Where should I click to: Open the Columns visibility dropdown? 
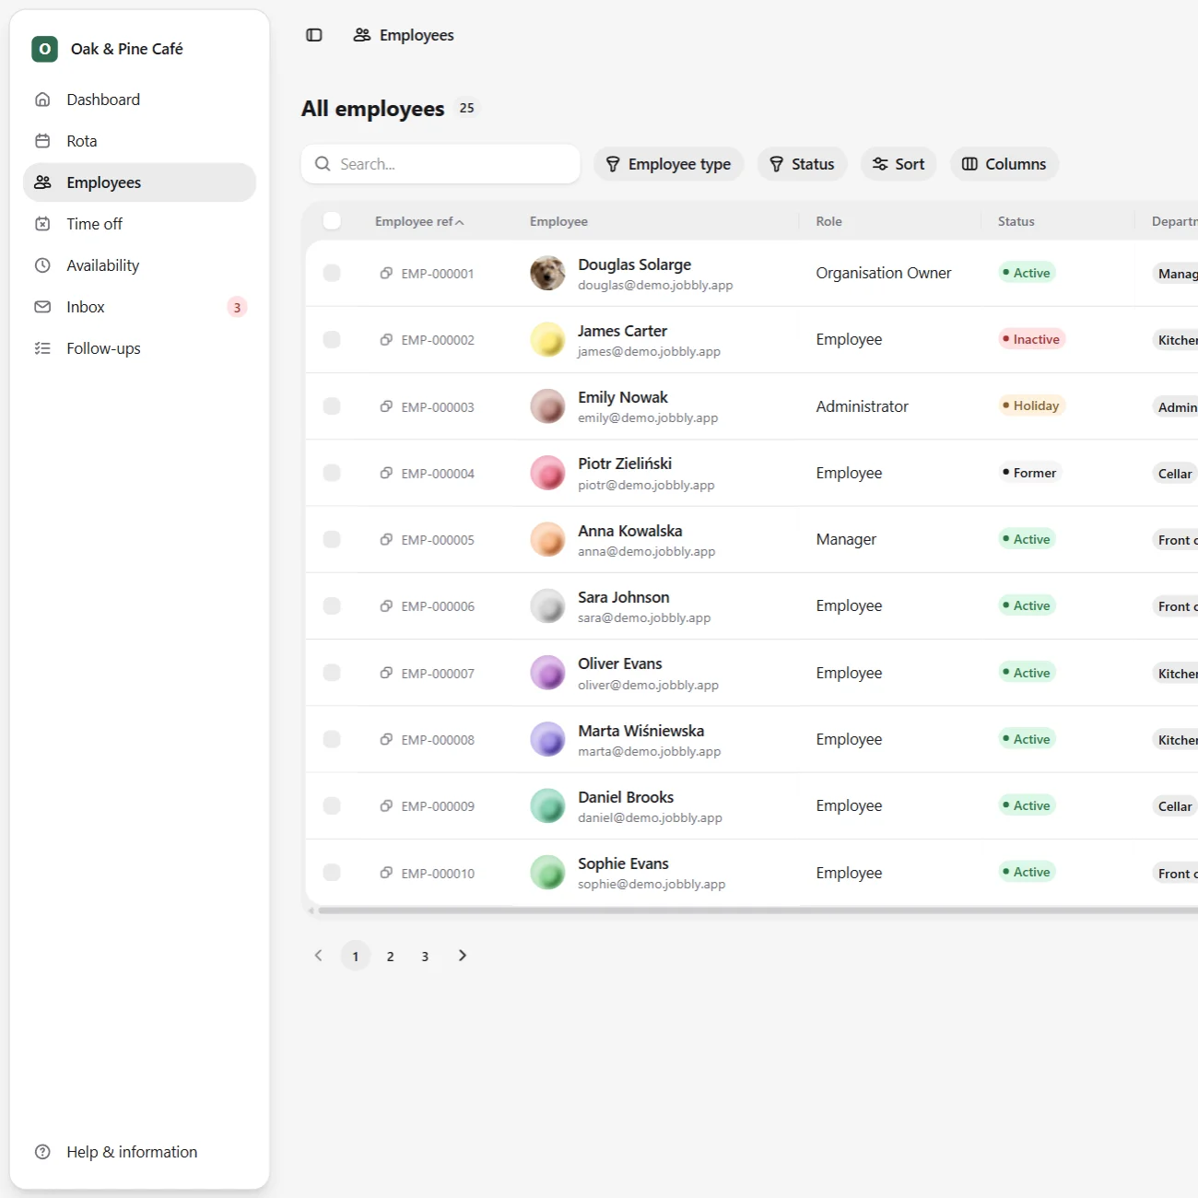1004,164
